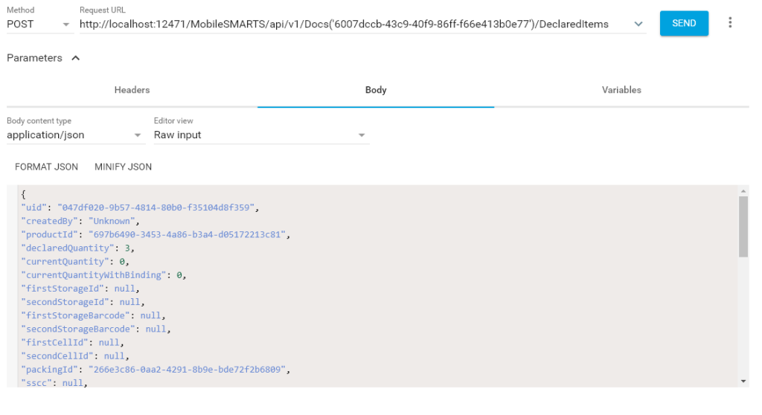Collapse the Parameters section chevron

pos(75,58)
